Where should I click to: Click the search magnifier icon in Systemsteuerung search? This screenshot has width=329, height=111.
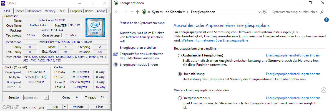click(322, 12)
